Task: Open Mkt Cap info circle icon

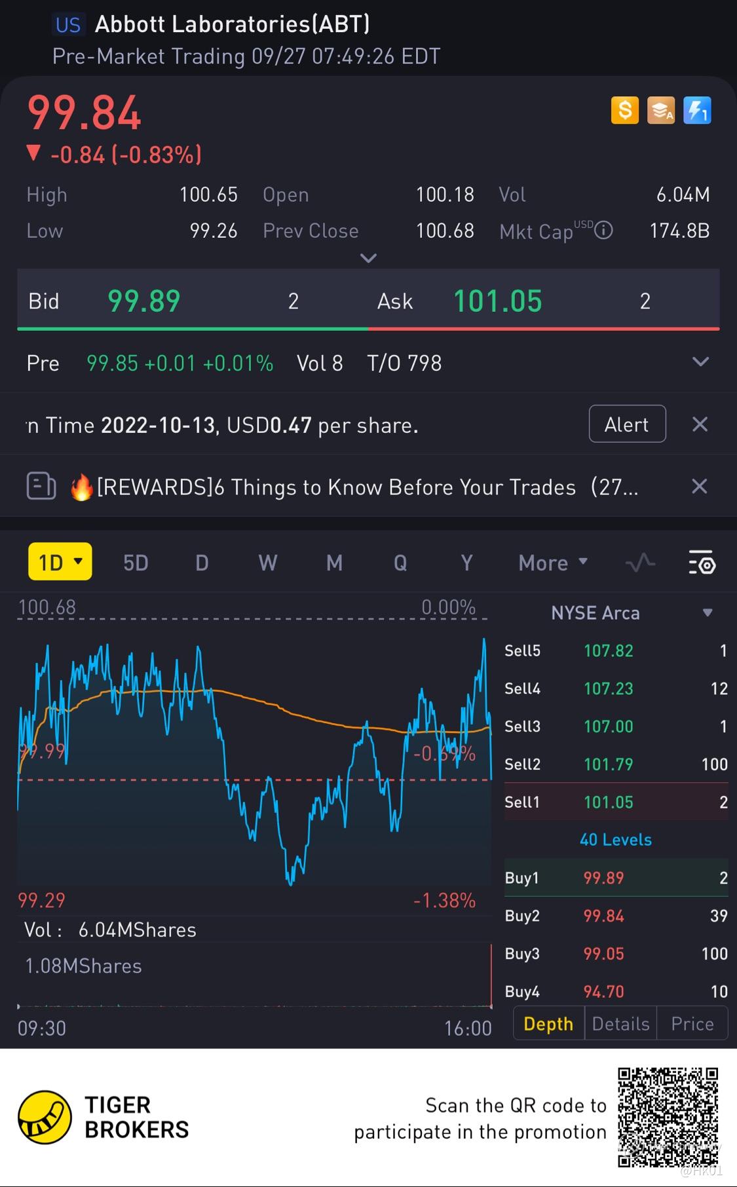Action: click(x=603, y=231)
